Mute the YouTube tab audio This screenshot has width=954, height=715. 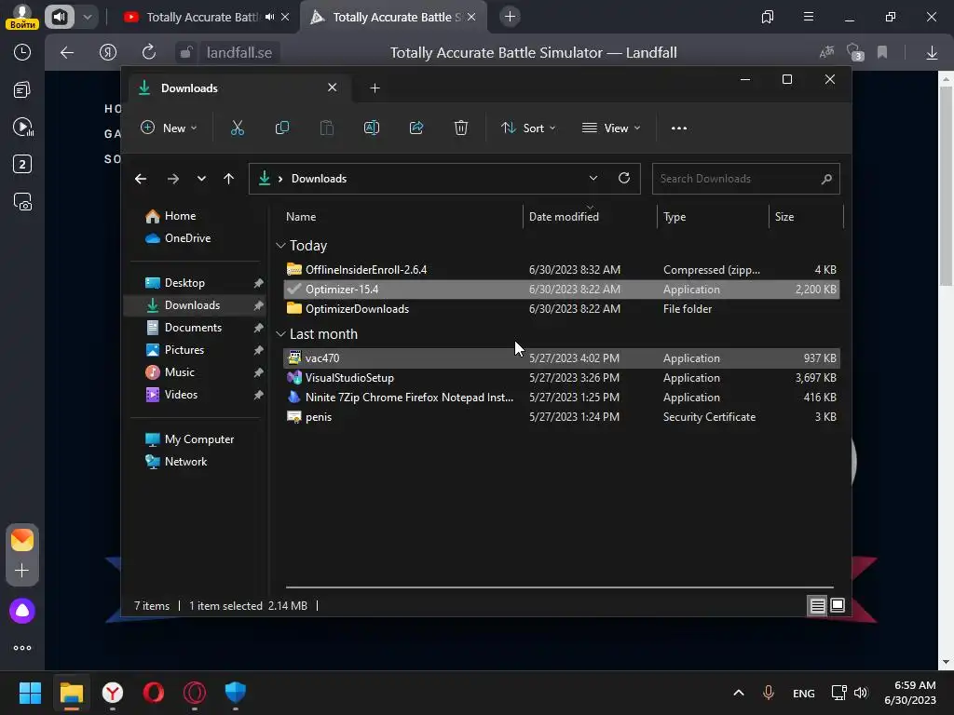[269, 17]
